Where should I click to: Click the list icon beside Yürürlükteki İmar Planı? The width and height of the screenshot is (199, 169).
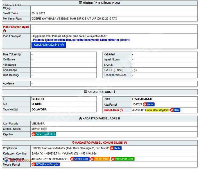click(x=81, y=3)
